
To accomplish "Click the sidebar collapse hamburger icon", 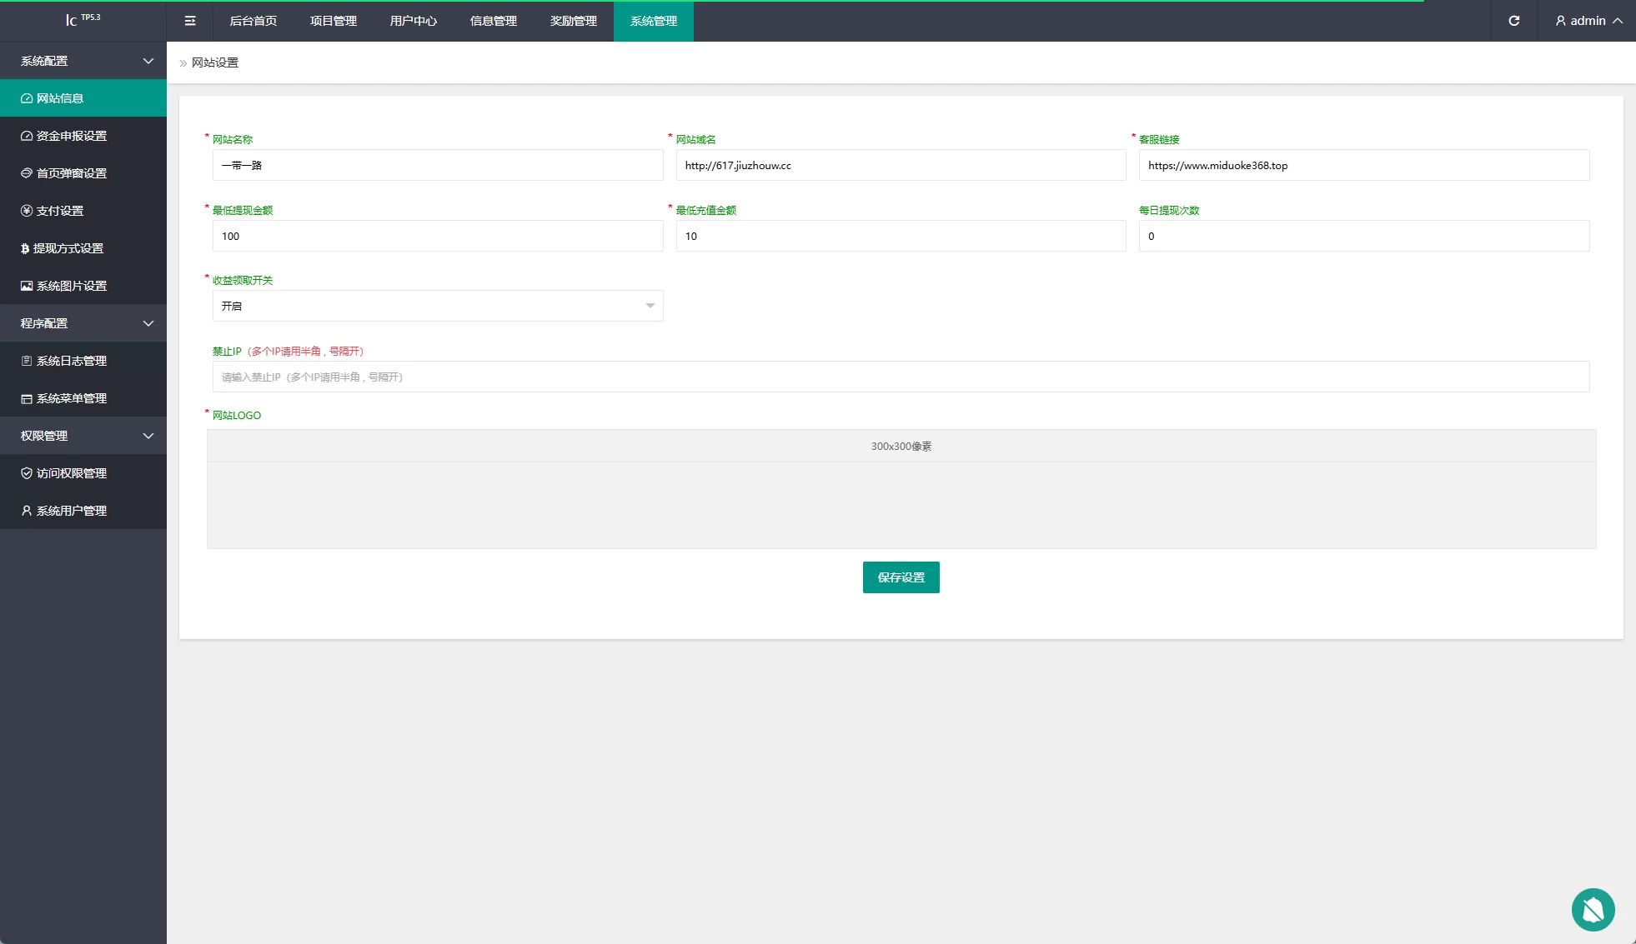I will coord(190,21).
